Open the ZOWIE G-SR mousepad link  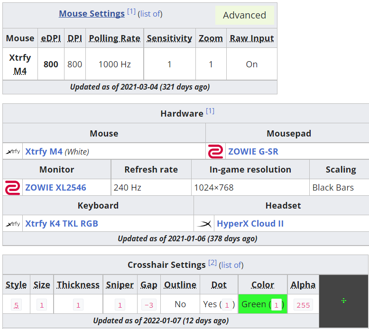pyautogui.click(x=253, y=151)
